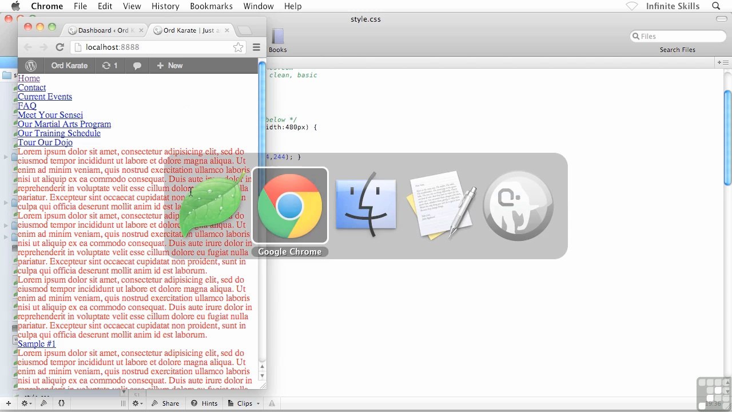This screenshot has width=732, height=412.
Task: Open the View menu
Action: 132,6
